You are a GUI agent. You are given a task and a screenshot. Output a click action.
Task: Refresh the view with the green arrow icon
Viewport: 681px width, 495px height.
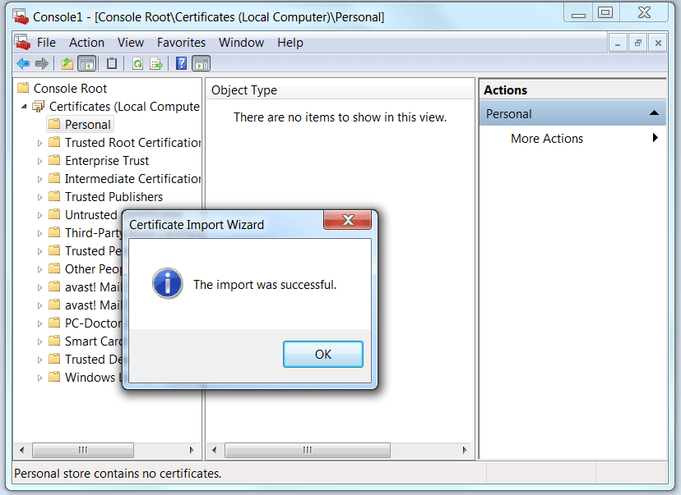pyautogui.click(x=137, y=64)
